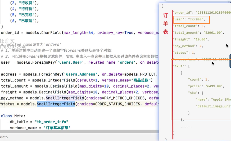Screen dimensions: 231x141
Task: Click the "tb_order_info" table name string
Action: [51, 122]
